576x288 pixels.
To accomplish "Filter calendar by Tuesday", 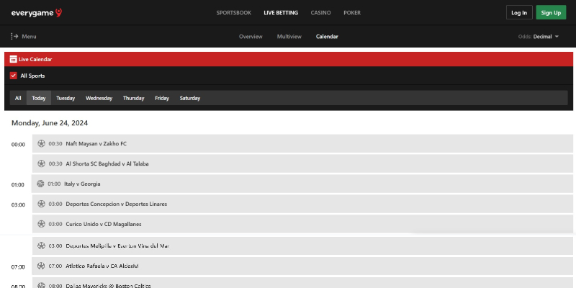I will 66,98.
